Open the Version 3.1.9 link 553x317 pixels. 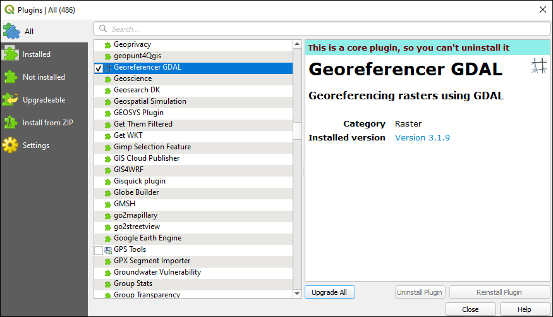(x=422, y=138)
